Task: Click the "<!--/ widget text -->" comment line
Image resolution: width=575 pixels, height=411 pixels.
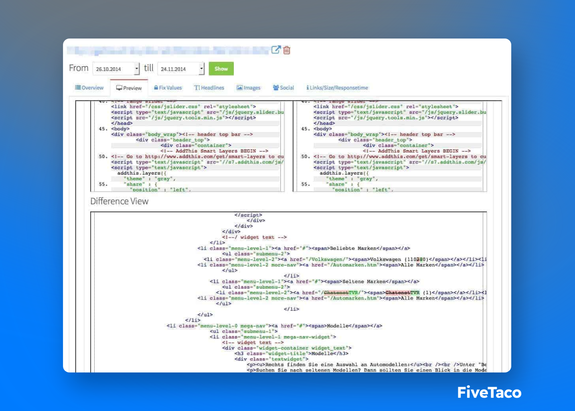Action: click(255, 237)
